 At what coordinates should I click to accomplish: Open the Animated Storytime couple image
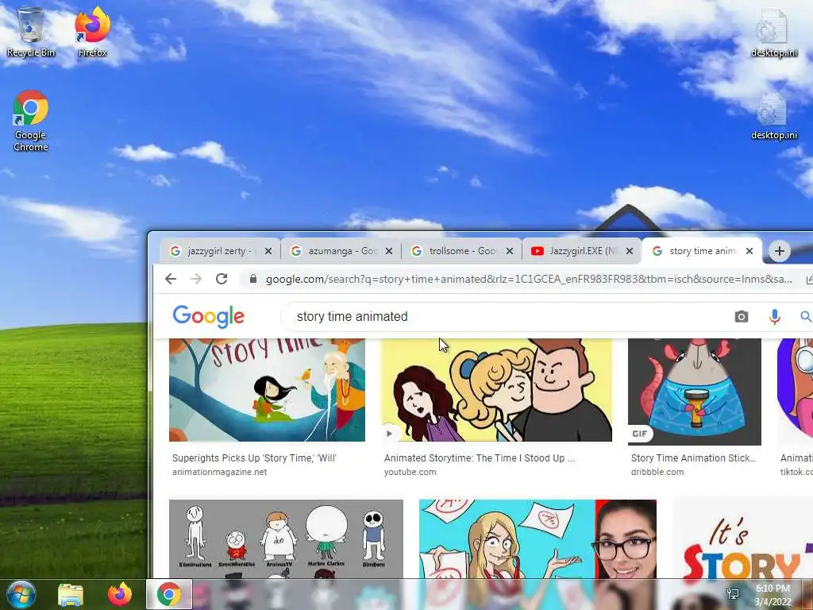point(497,390)
